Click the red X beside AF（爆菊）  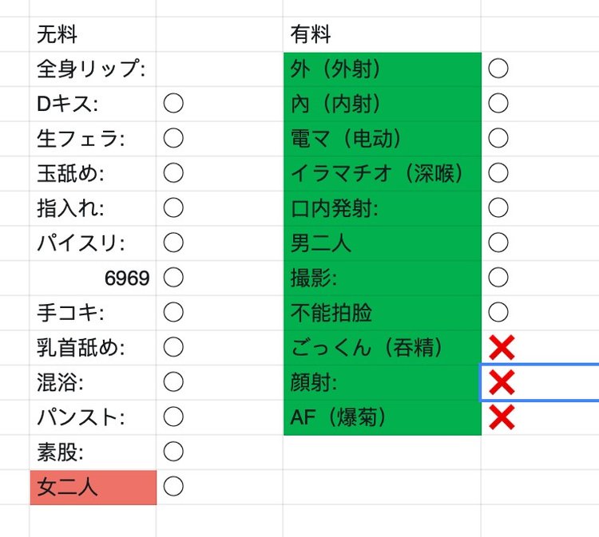pyautogui.click(x=502, y=417)
